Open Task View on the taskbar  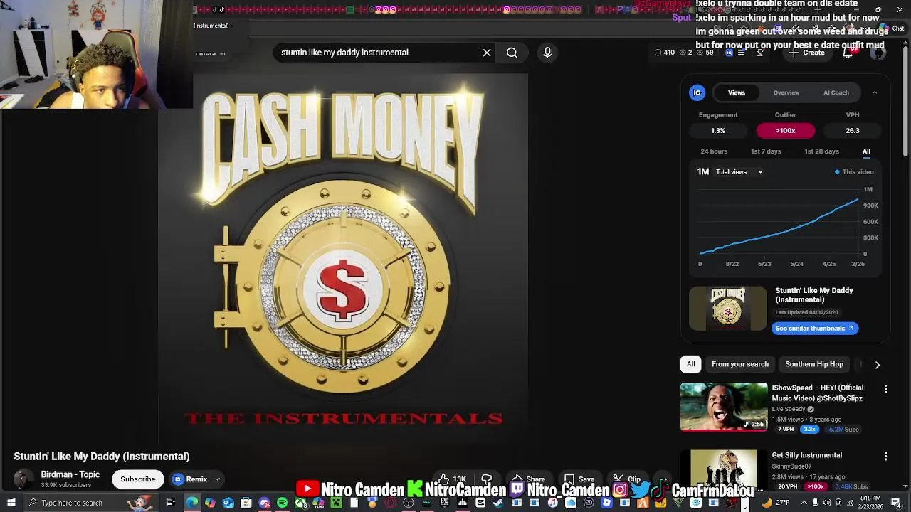(170, 503)
